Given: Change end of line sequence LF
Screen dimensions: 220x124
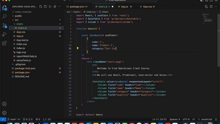Looking at the screenshot, I should [194, 120].
